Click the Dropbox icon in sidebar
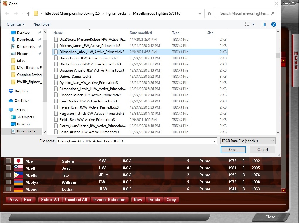This screenshot has width=299, height=223. (11, 91)
